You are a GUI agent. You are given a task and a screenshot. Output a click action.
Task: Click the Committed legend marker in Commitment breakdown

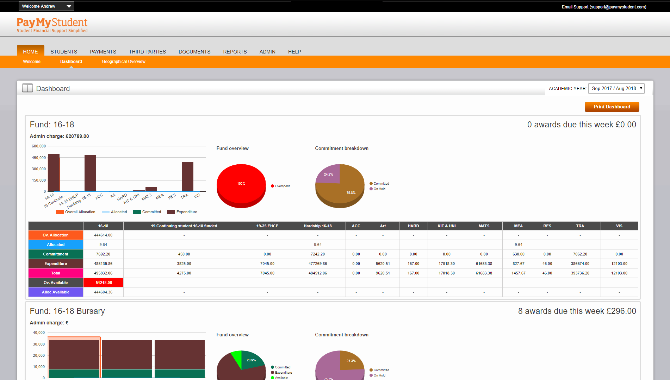click(371, 183)
